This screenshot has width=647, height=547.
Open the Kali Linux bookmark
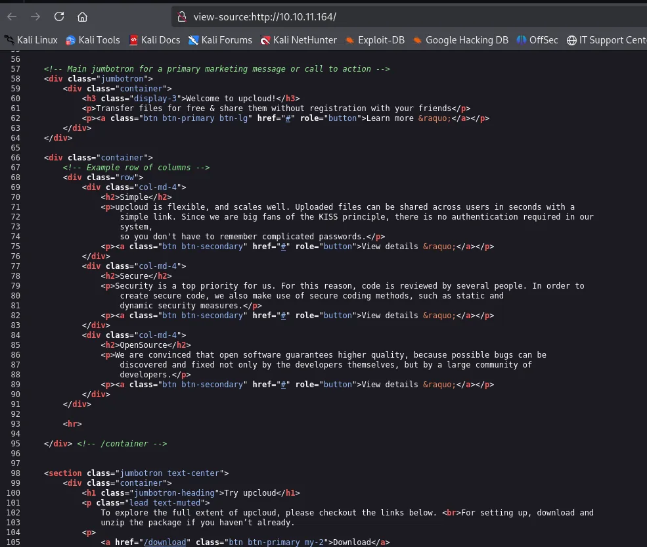[31, 40]
